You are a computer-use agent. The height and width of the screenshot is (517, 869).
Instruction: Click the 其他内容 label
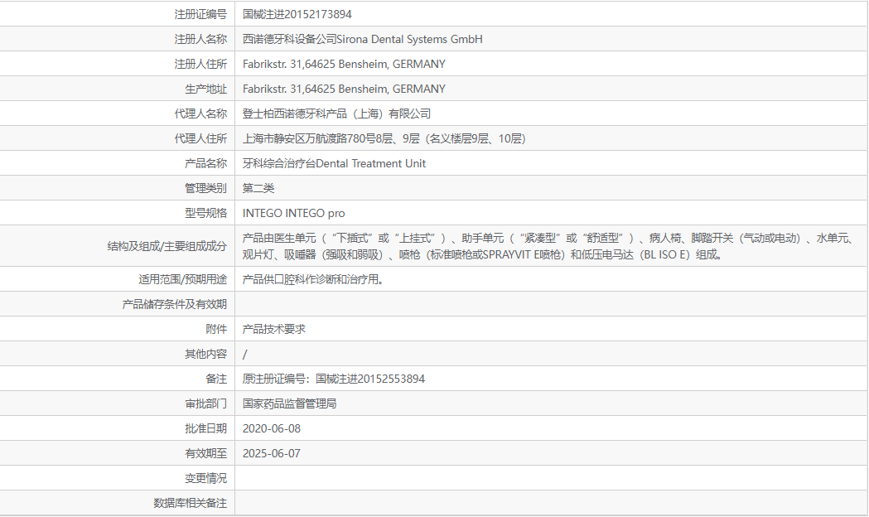click(x=205, y=354)
